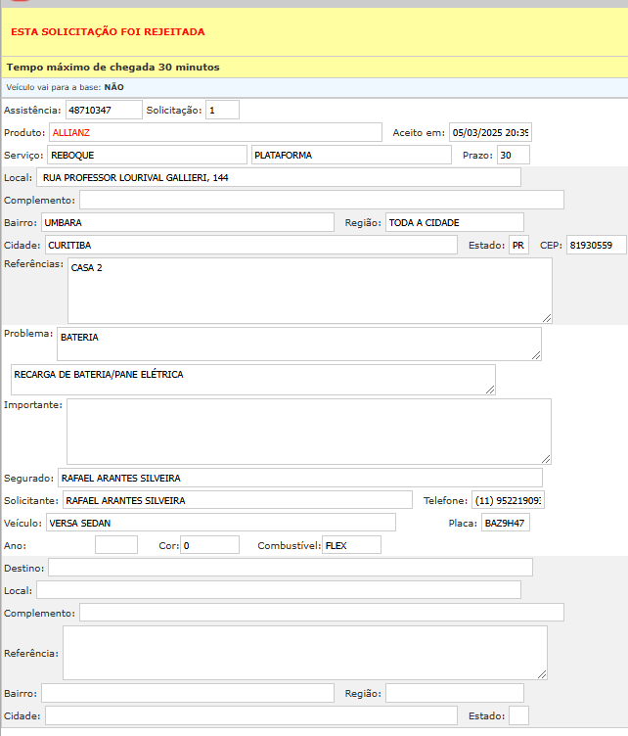Image resolution: width=628 pixels, height=736 pixels.
Task: Click the Serviço field with REBOQUE
Action: tap(147, 155)
